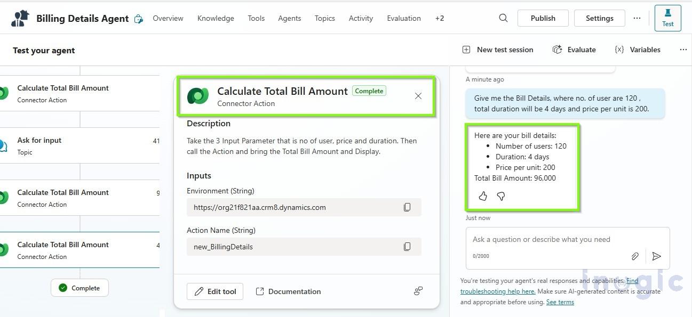
Task: Click the thumbs up feedback icon
Action: (483, 197)
